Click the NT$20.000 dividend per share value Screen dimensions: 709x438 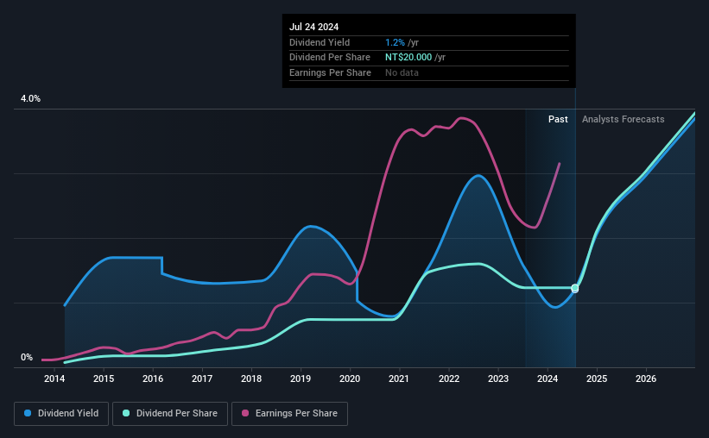pyautogui.click(x=408, y=58)
